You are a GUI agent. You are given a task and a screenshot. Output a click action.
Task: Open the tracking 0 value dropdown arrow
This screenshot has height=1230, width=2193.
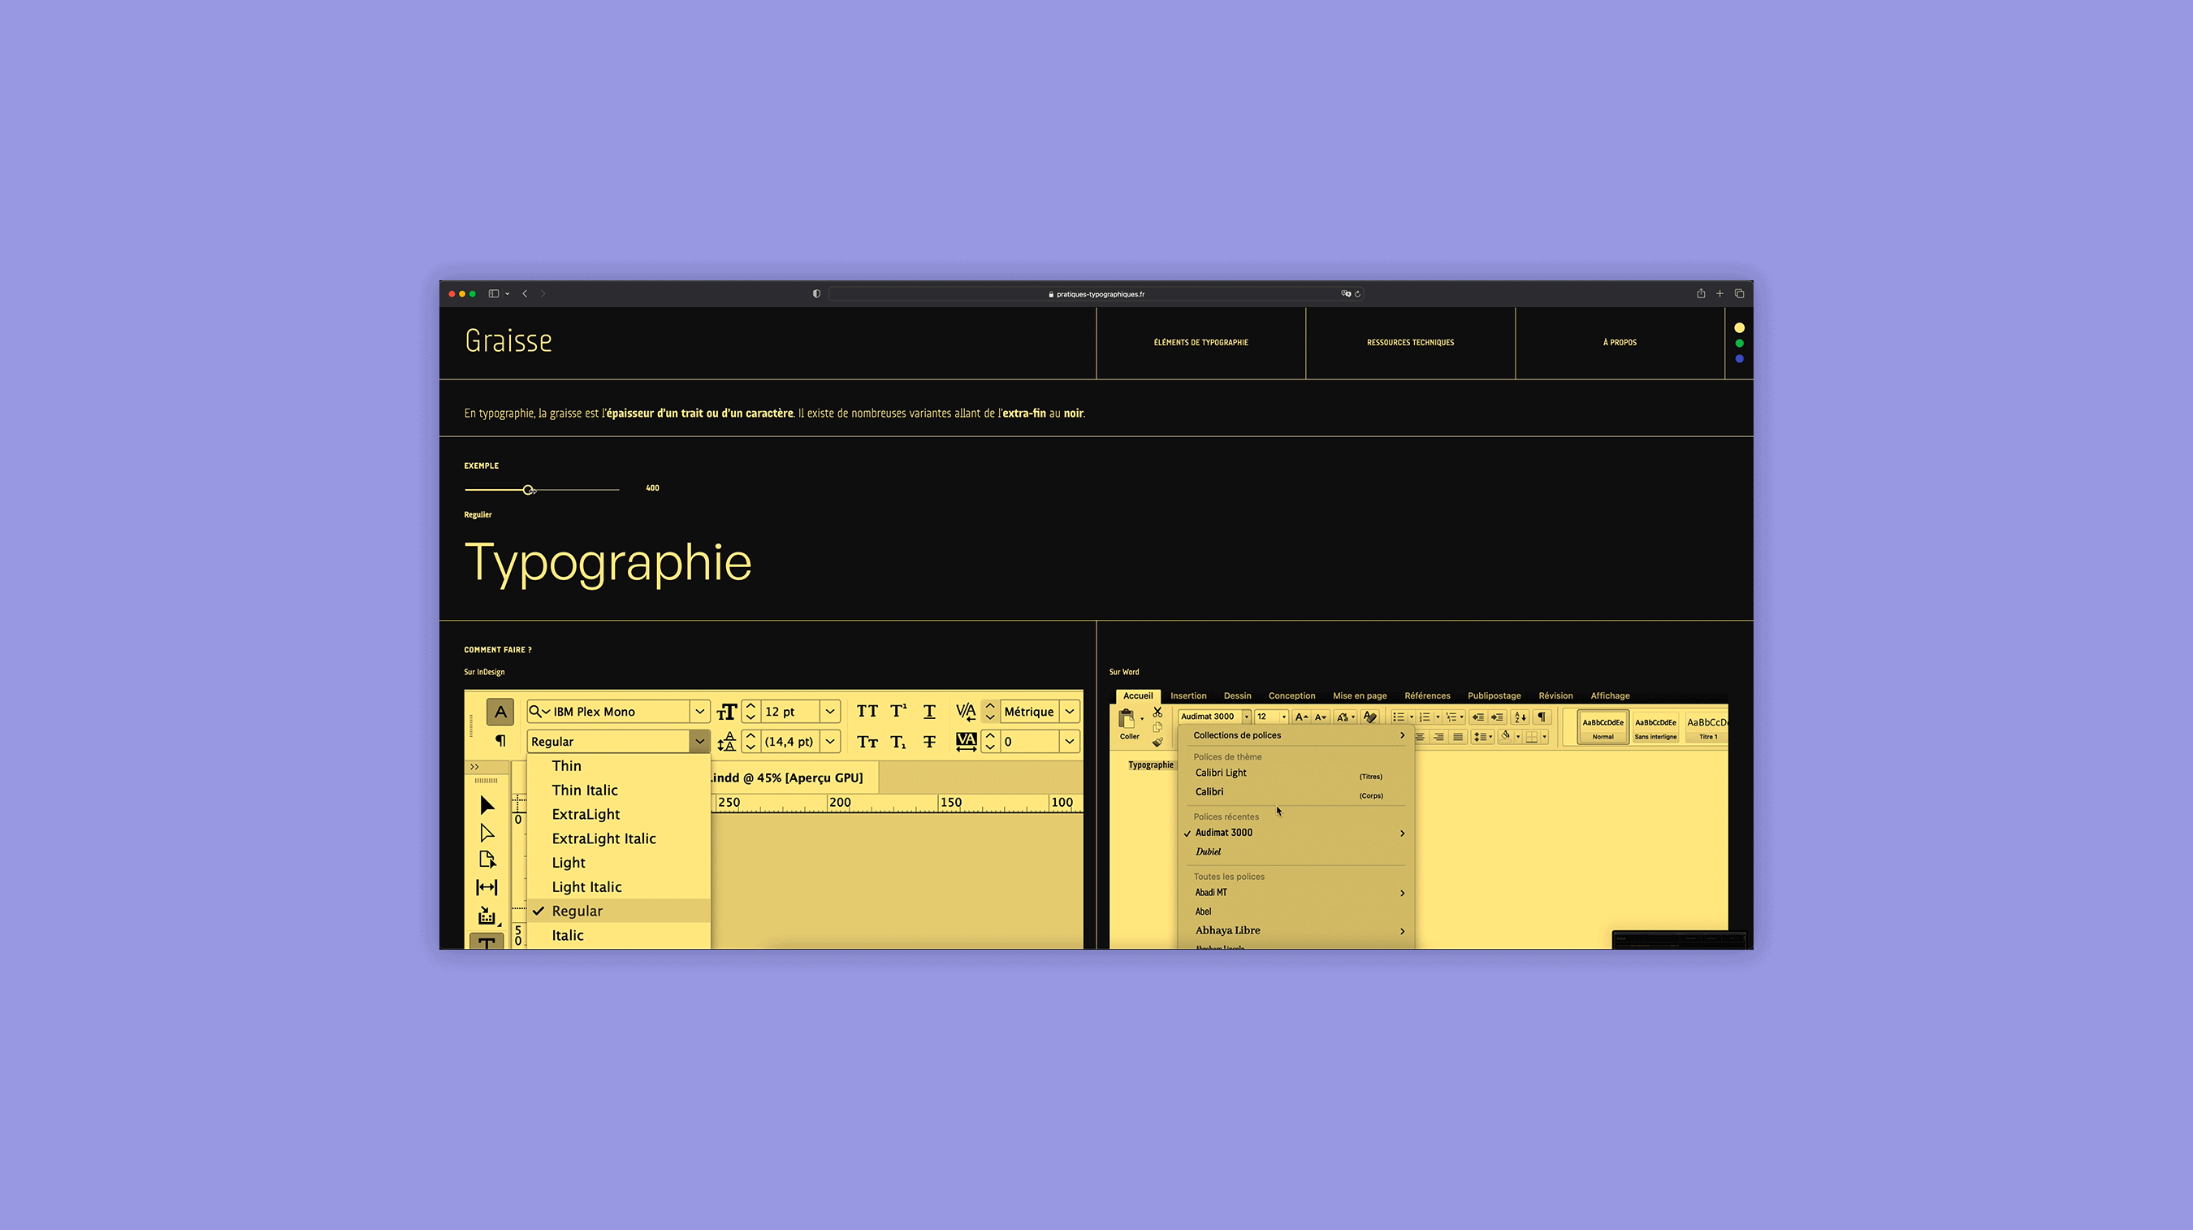(x=1071, y=742)
